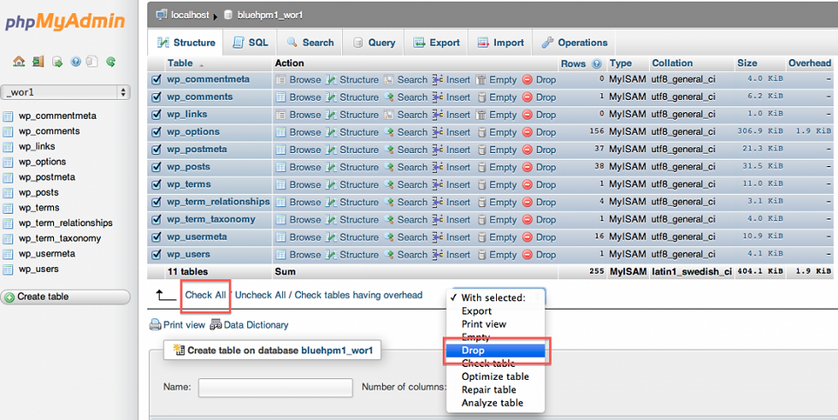Uncheck the wp_commentmeta checkbox
The width and height of the screenshot is (838, 420).
(x=156, y=80)
